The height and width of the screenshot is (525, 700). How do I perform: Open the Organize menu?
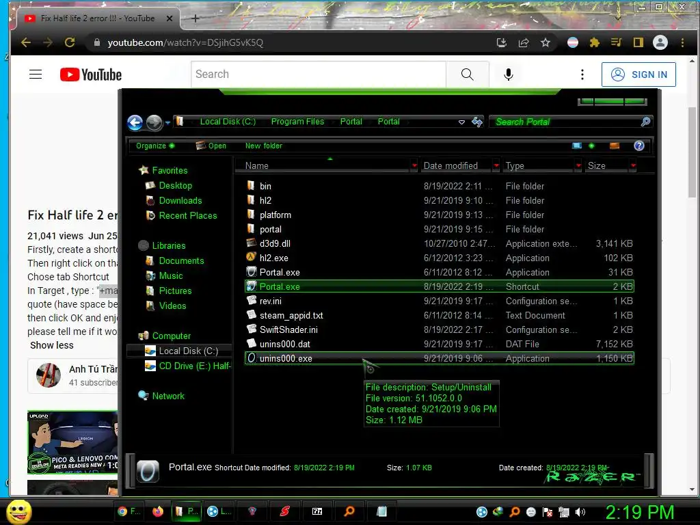(x=155, y=146)
